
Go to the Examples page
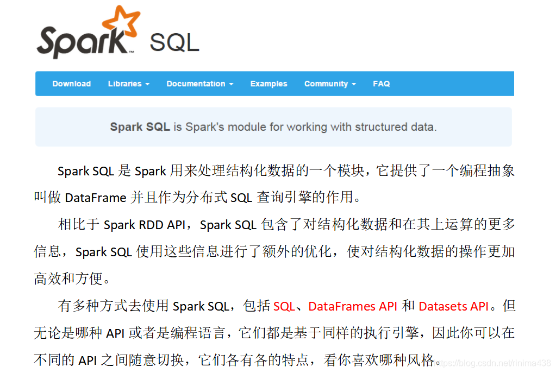(x=269, y=84)
